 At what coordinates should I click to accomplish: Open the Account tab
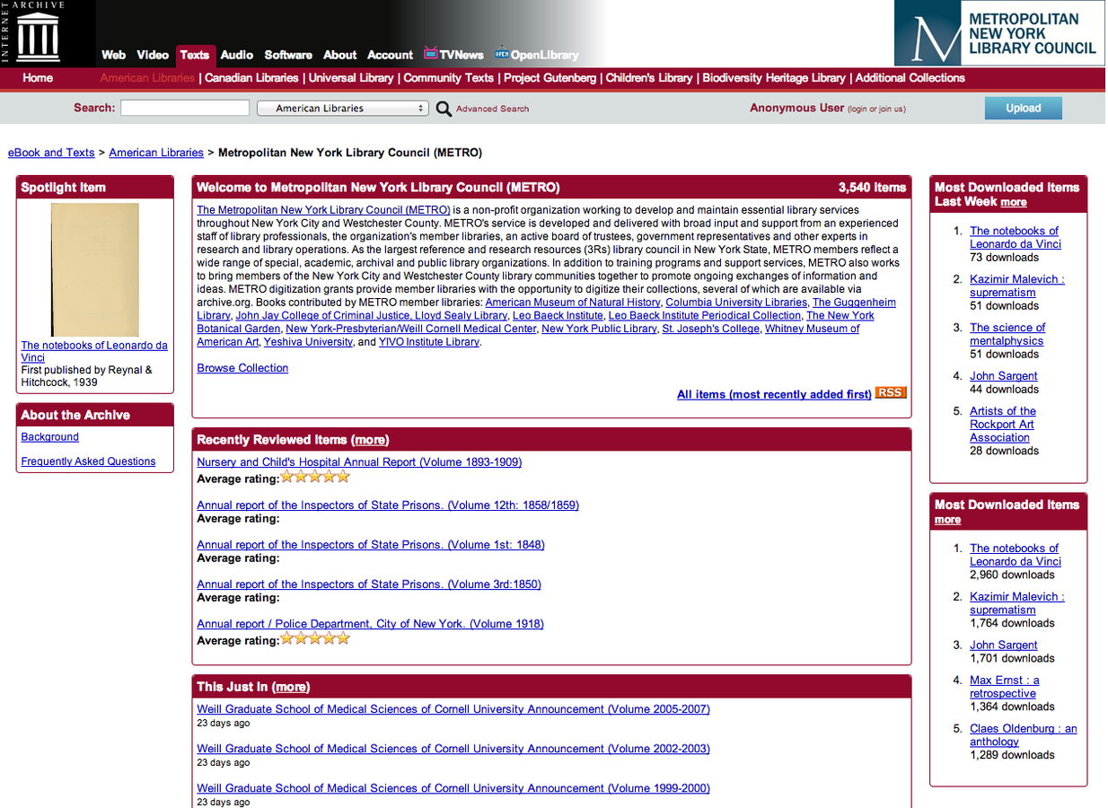click(x=390, y=55)
